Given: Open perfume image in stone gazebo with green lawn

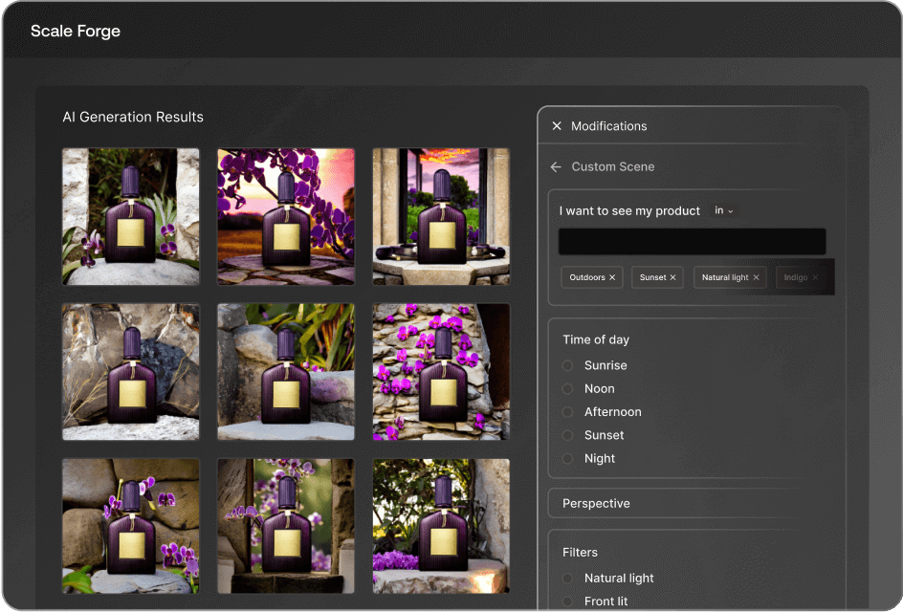Looking at the screenshot, I should (x=441, y=216).
